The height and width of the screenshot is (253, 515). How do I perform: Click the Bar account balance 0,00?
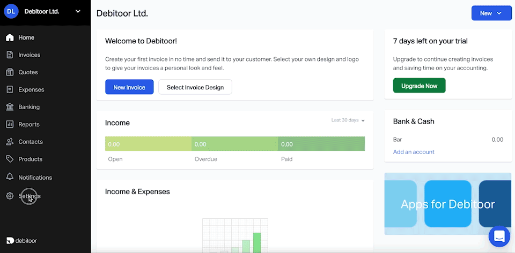click(497, 140)
